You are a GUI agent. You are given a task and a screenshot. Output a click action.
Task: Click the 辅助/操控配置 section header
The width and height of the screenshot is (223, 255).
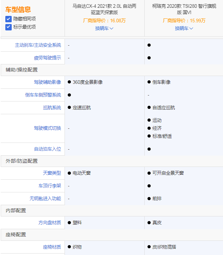point(22,70)
